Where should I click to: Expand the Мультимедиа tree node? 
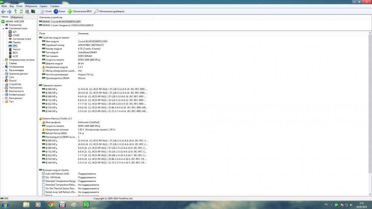click(3, 70)
